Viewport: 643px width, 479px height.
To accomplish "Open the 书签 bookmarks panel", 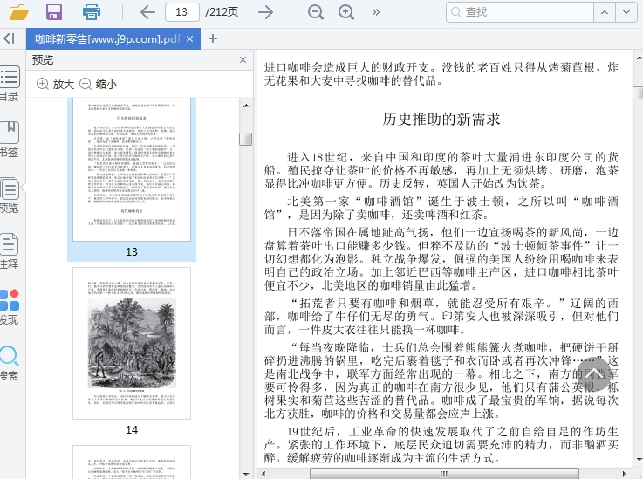I will click(9, 140).
